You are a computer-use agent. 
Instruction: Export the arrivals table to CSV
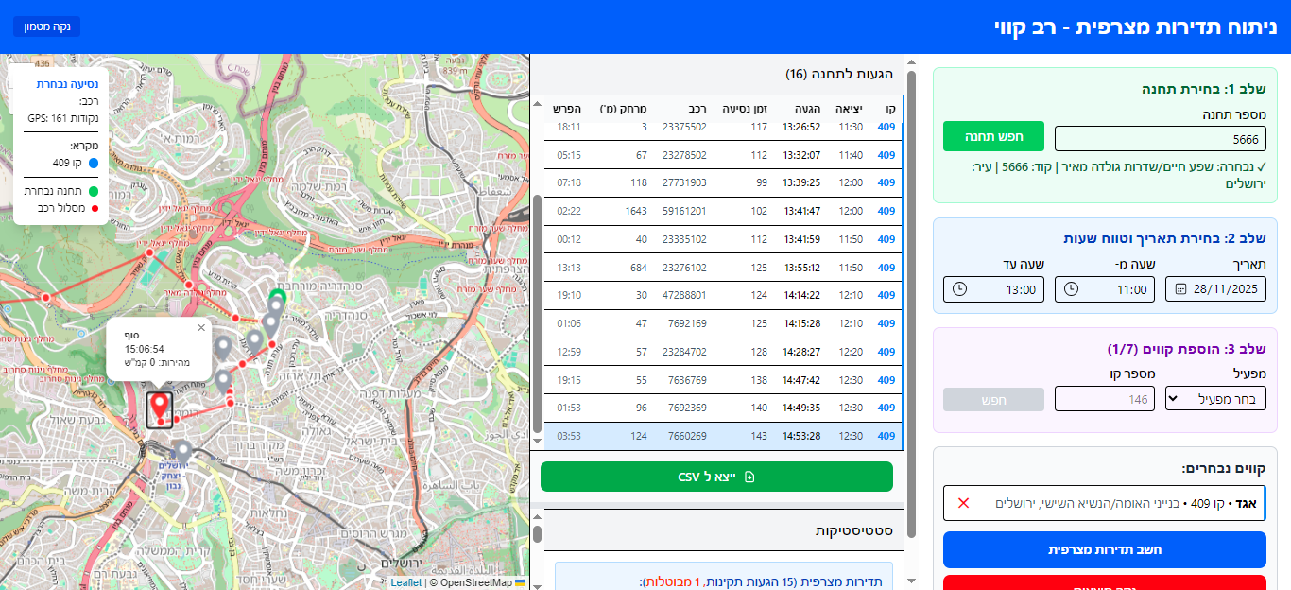click(716, 477)
